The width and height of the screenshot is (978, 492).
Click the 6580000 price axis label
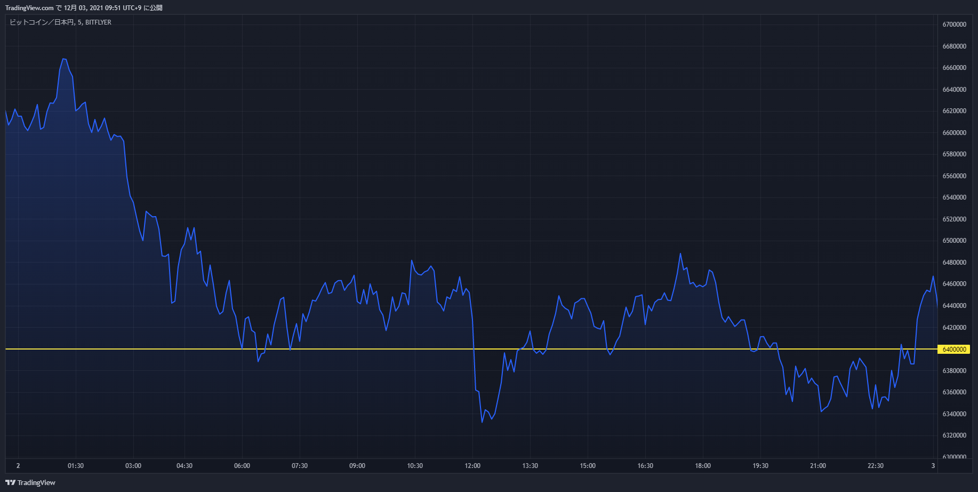pos(955,154)
